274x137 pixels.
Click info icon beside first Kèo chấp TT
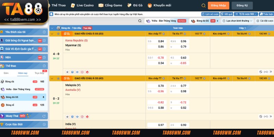pyautogui.click(x=164, y=34)
